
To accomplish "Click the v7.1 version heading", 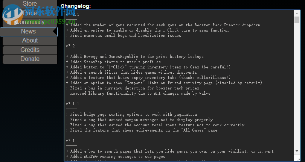I will click(70, 141).
